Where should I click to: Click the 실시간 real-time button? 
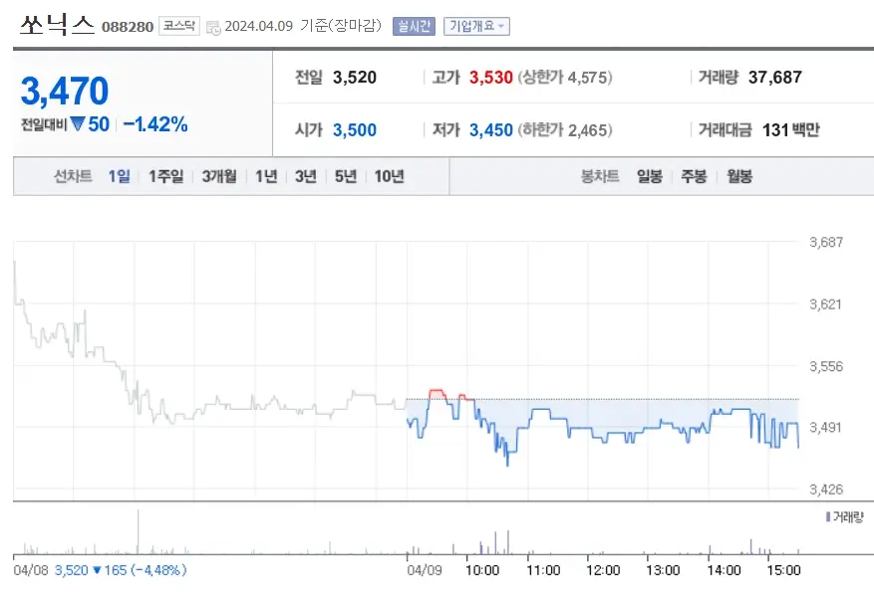click(416, 26)
